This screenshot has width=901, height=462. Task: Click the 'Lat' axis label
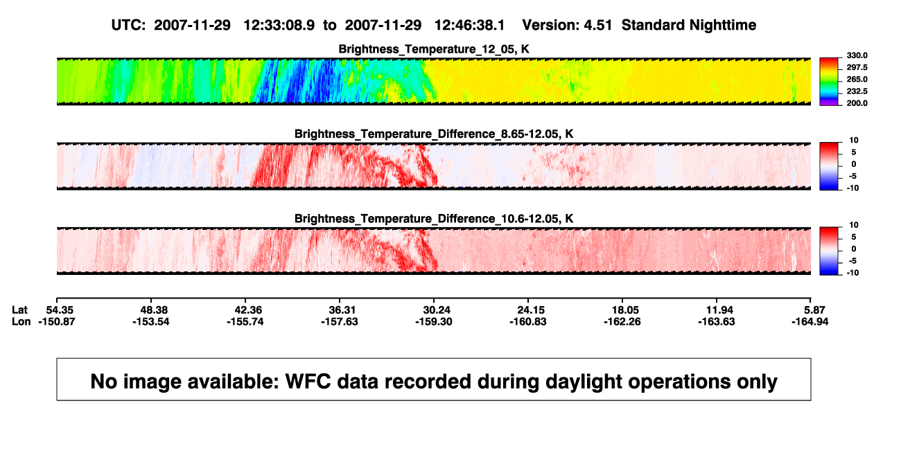click(x=20, y=310)
